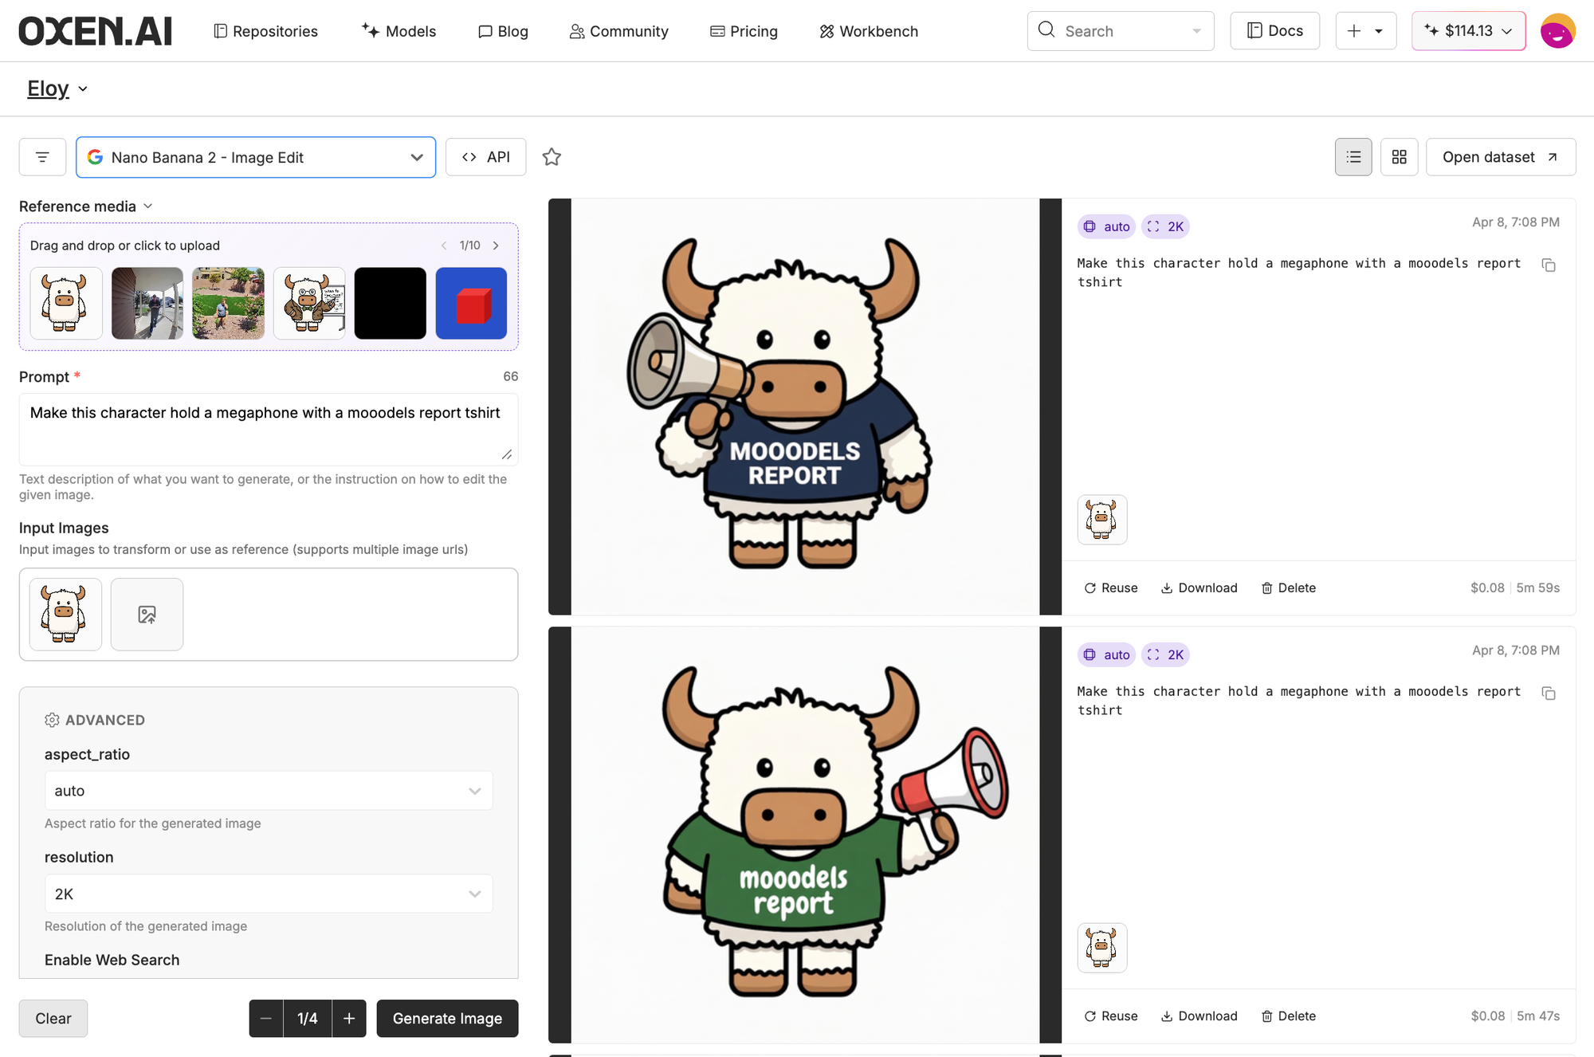The image size is (1594, 1057).
Task: Select the red cube reference thumbnail
Action: [x=471, y=304]
